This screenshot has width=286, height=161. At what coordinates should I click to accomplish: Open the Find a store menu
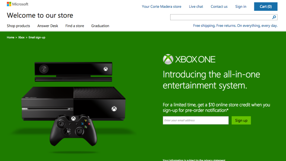pyautogui.click(x=74, y=26)
